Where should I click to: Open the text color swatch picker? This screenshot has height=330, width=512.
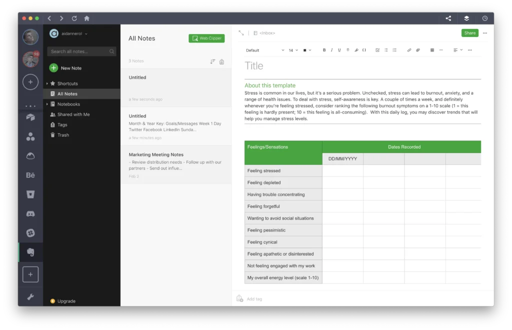coord(307,50)
